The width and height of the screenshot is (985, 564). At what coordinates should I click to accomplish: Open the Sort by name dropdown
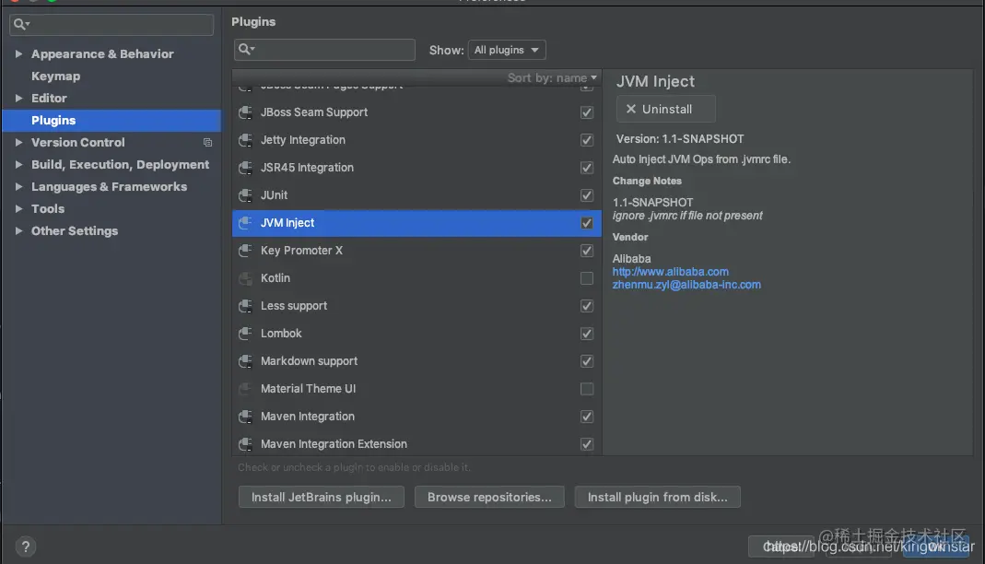click(552, 78)
